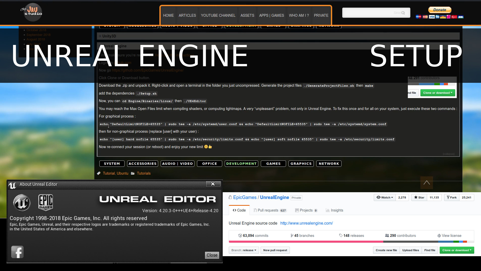
Task: Open the ASSETS menu item
Action: 247,15
